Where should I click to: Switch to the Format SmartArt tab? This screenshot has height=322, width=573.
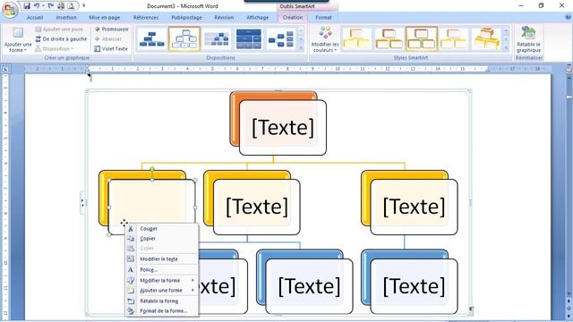(x=323, y=18)
